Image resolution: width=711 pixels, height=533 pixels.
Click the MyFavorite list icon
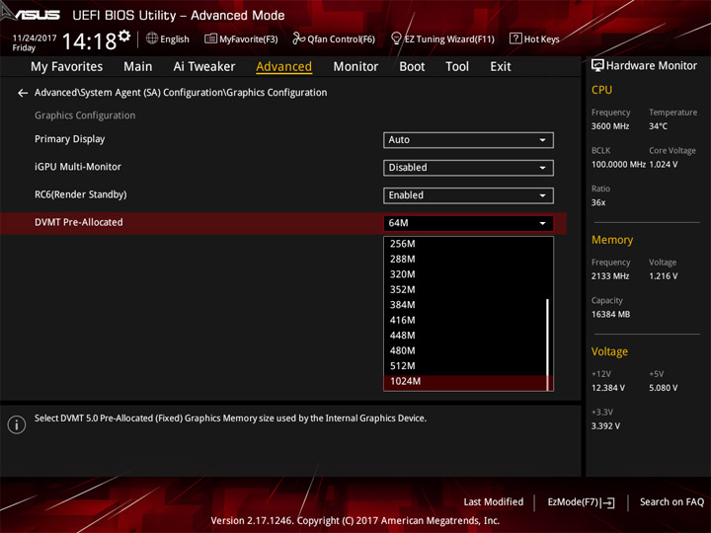(210, 38)
